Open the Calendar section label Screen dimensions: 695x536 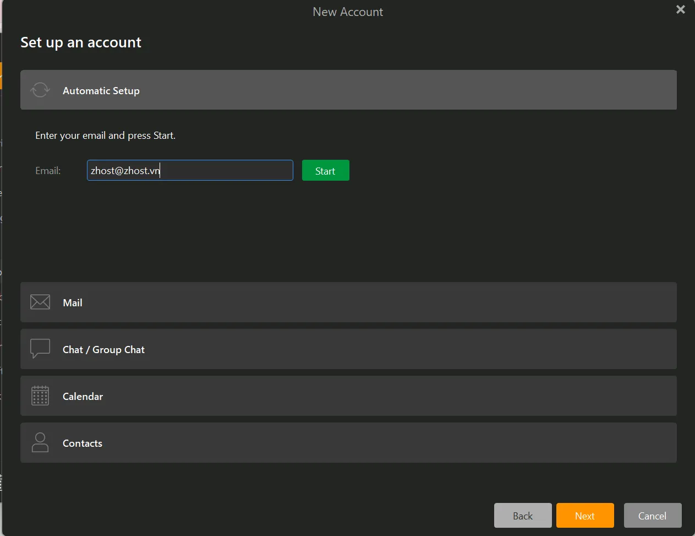click(83, 397)
